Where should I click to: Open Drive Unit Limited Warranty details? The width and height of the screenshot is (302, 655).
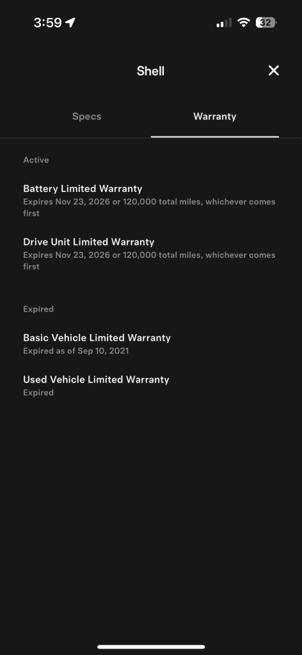[x=150, y=254]
